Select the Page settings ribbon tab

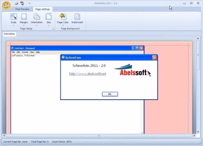[x=43, y=9]
